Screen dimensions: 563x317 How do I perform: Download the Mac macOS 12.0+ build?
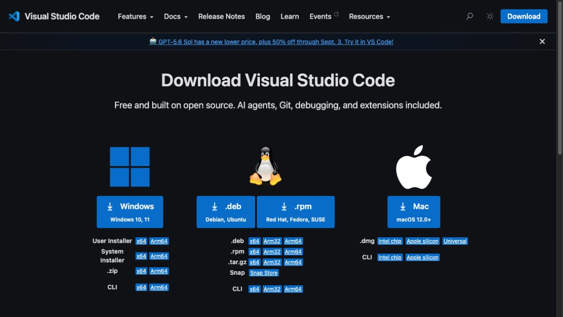[414, 212]
